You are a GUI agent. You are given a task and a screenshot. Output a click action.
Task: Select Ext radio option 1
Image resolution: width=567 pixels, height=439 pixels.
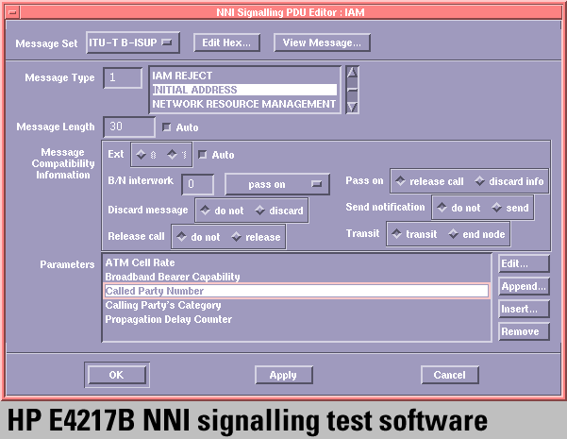coord(177,155)
